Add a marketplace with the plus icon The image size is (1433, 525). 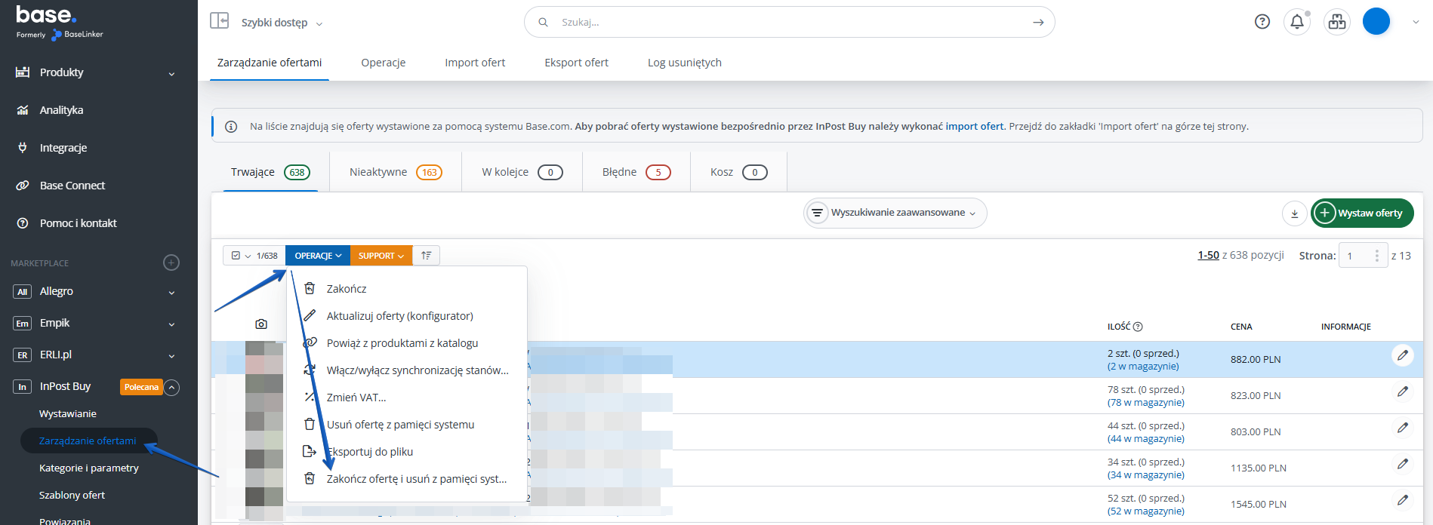tap(171, 262)
